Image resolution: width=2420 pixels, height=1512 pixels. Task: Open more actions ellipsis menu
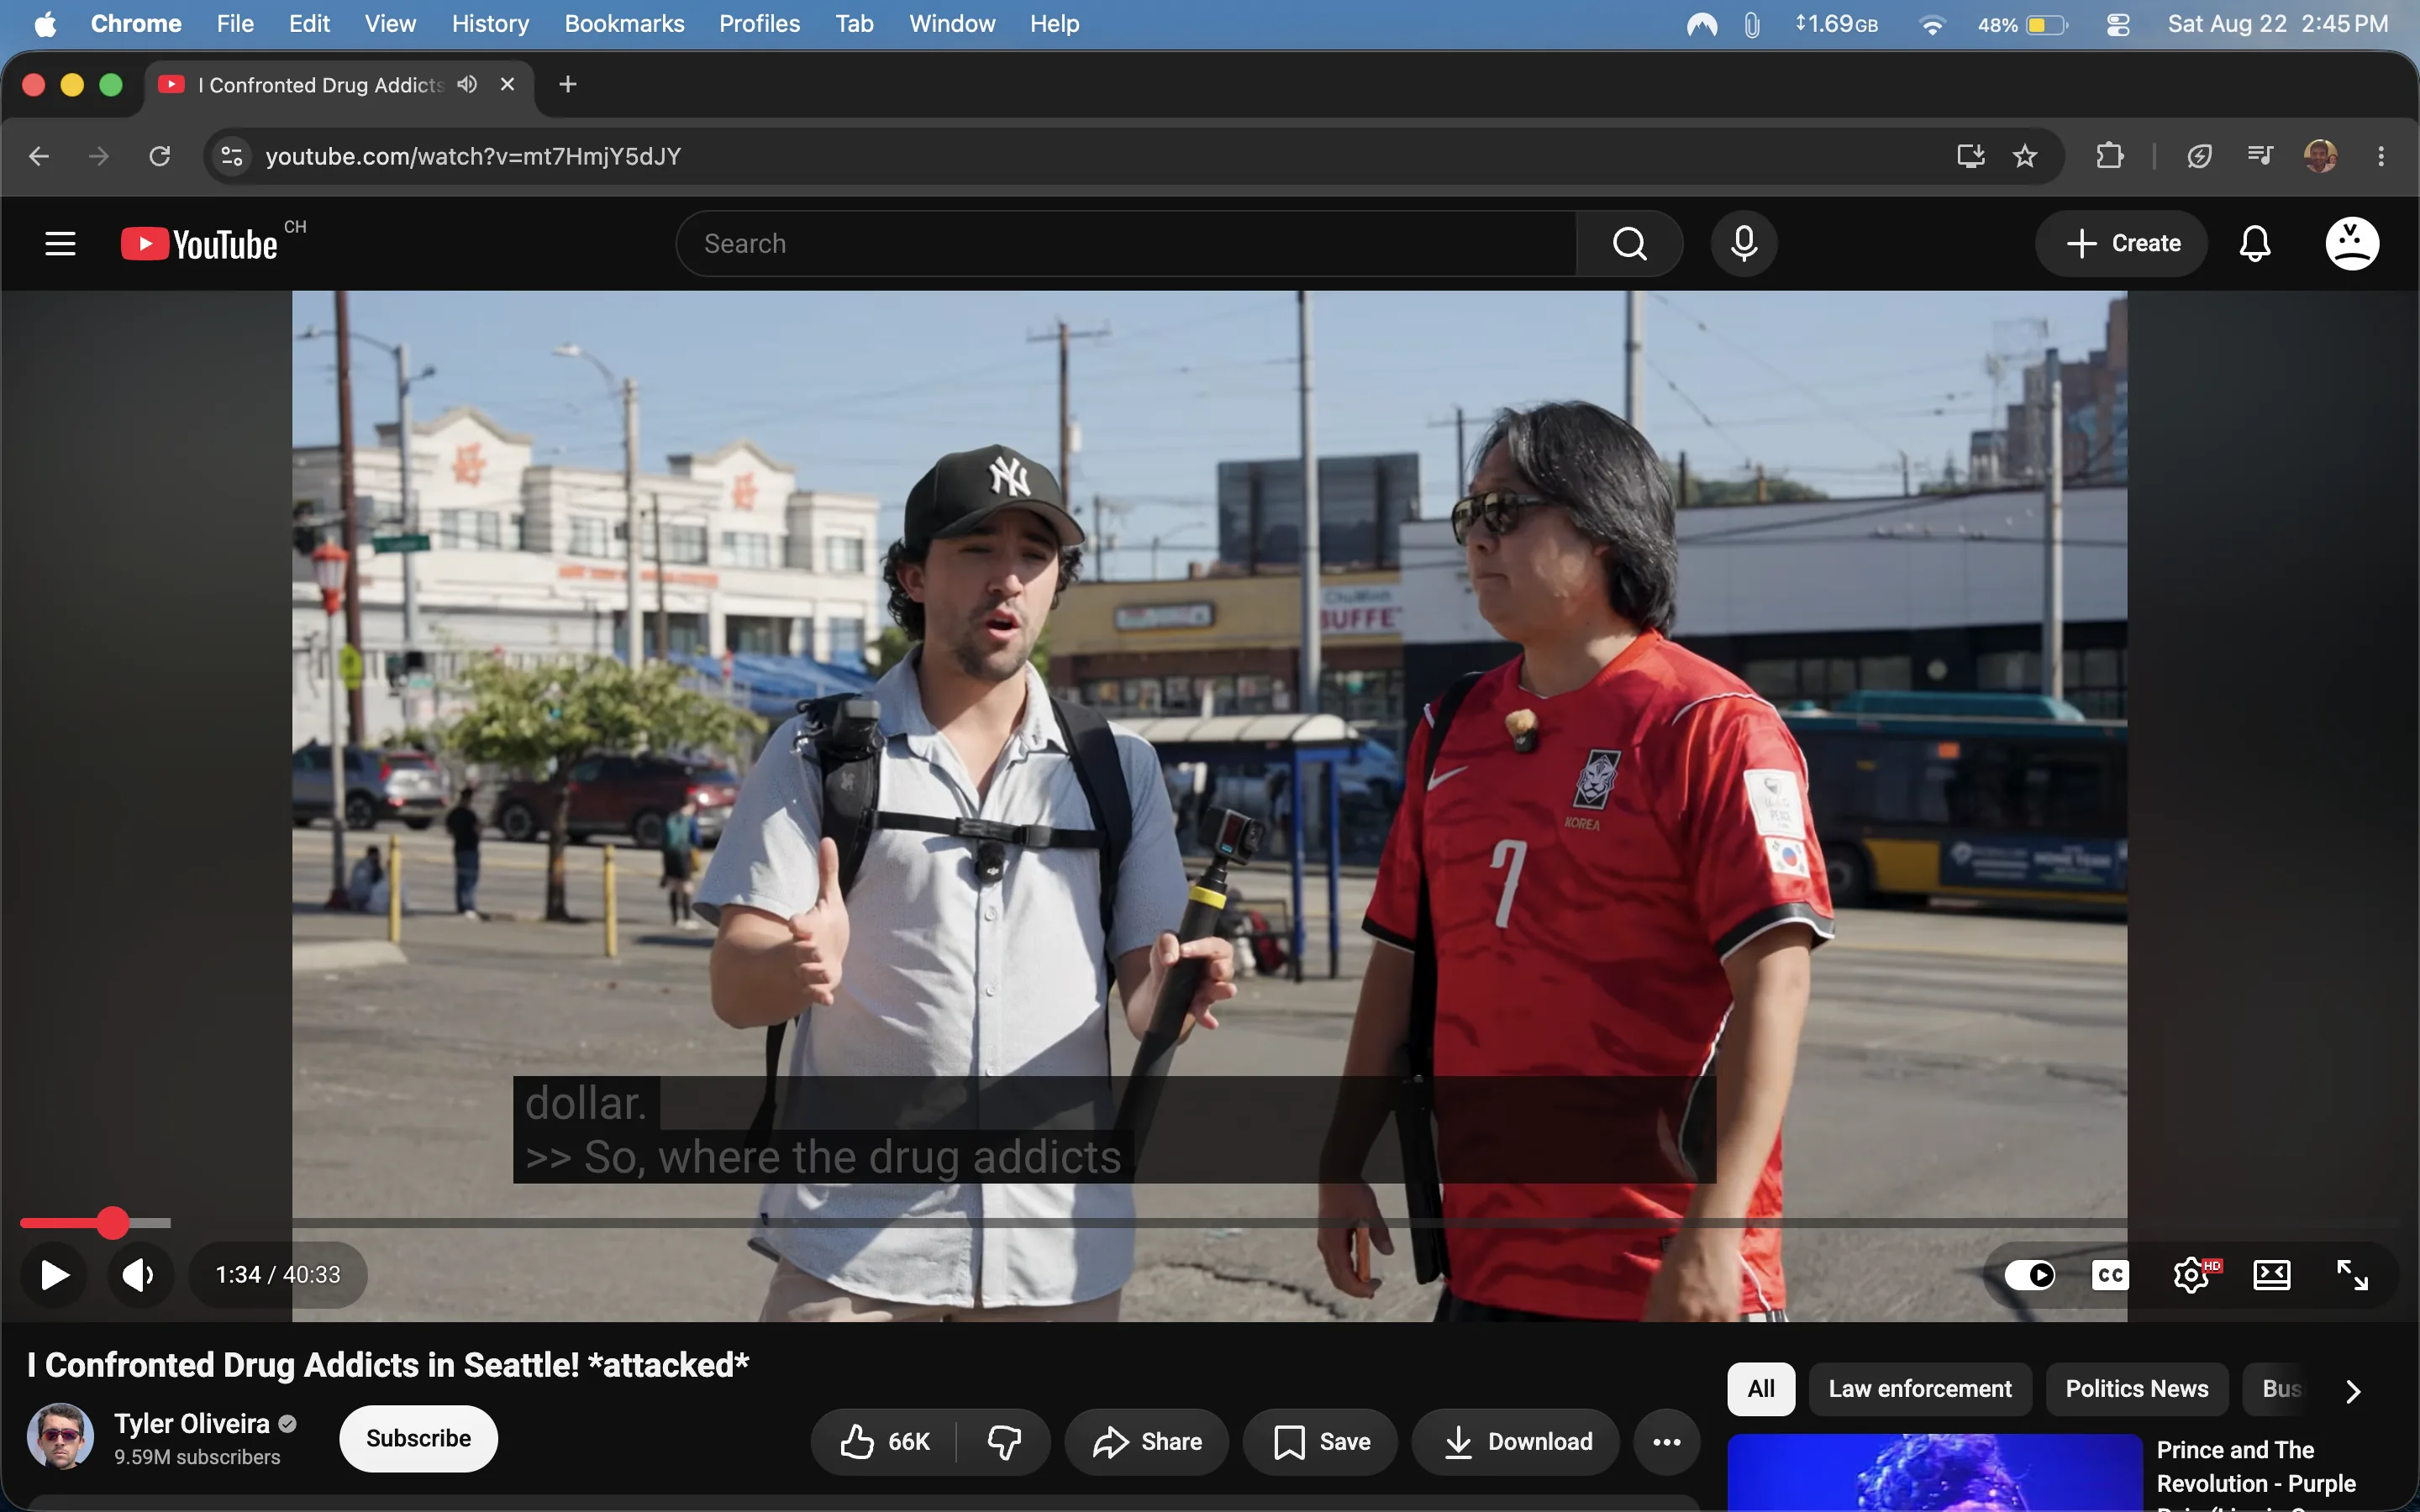1666,1441
